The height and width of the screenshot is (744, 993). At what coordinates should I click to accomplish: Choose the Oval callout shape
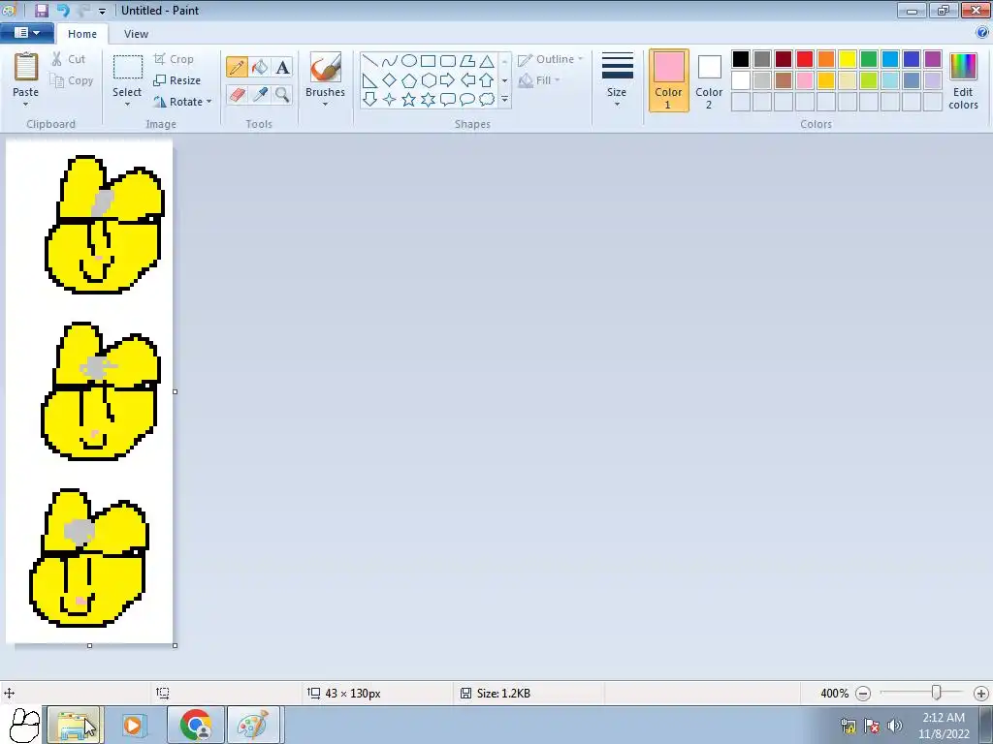(467, 100)
